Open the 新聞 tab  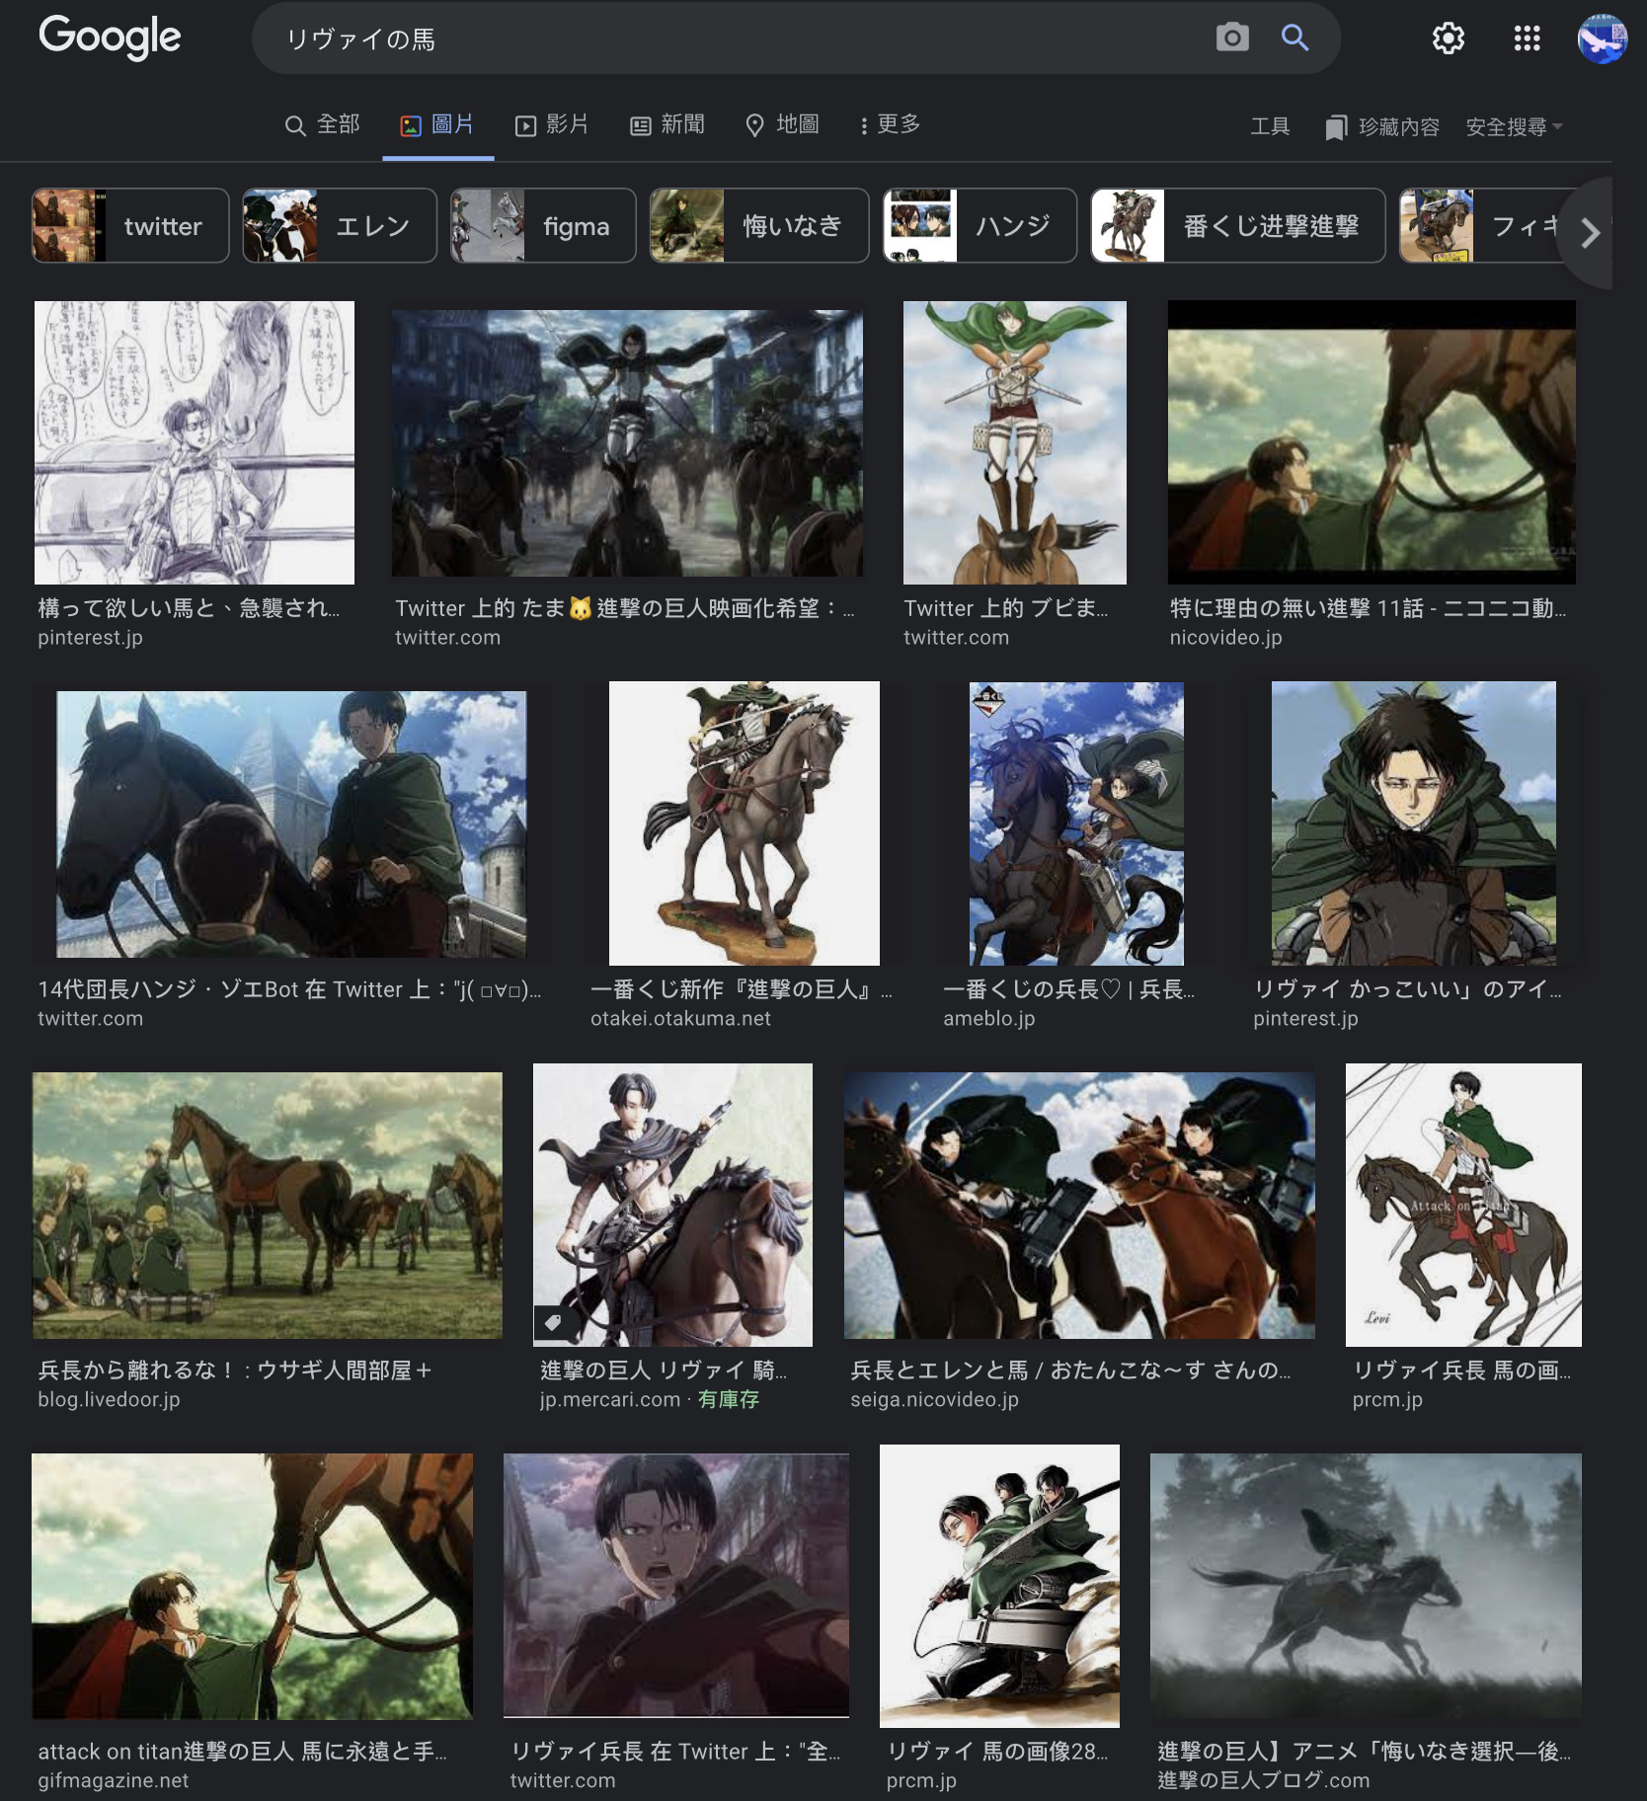668,124
